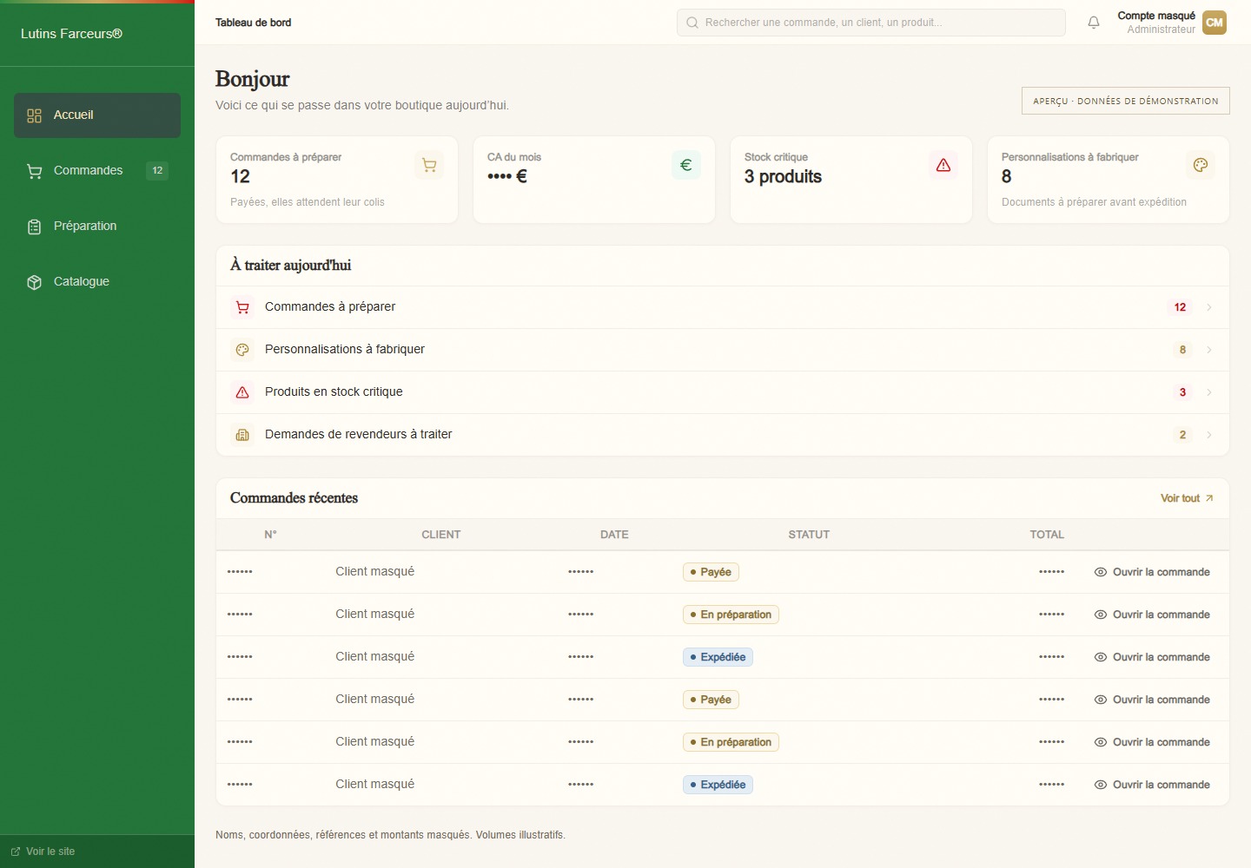
Task: Click the red cart icon in Commandes à préparer row
Action: coord(242,307)
